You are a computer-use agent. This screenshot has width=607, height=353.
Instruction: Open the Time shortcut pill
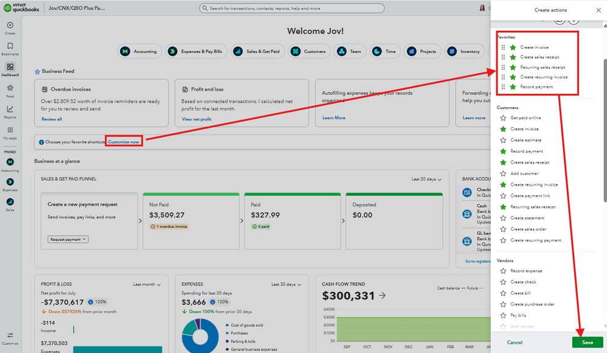(x=385, y=51)
